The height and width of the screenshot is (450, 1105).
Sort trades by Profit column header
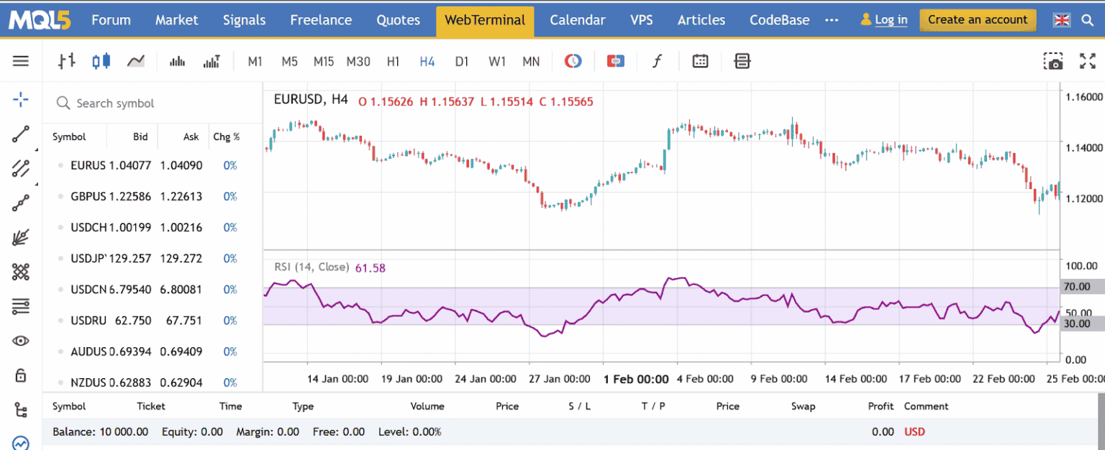point(881,406)
